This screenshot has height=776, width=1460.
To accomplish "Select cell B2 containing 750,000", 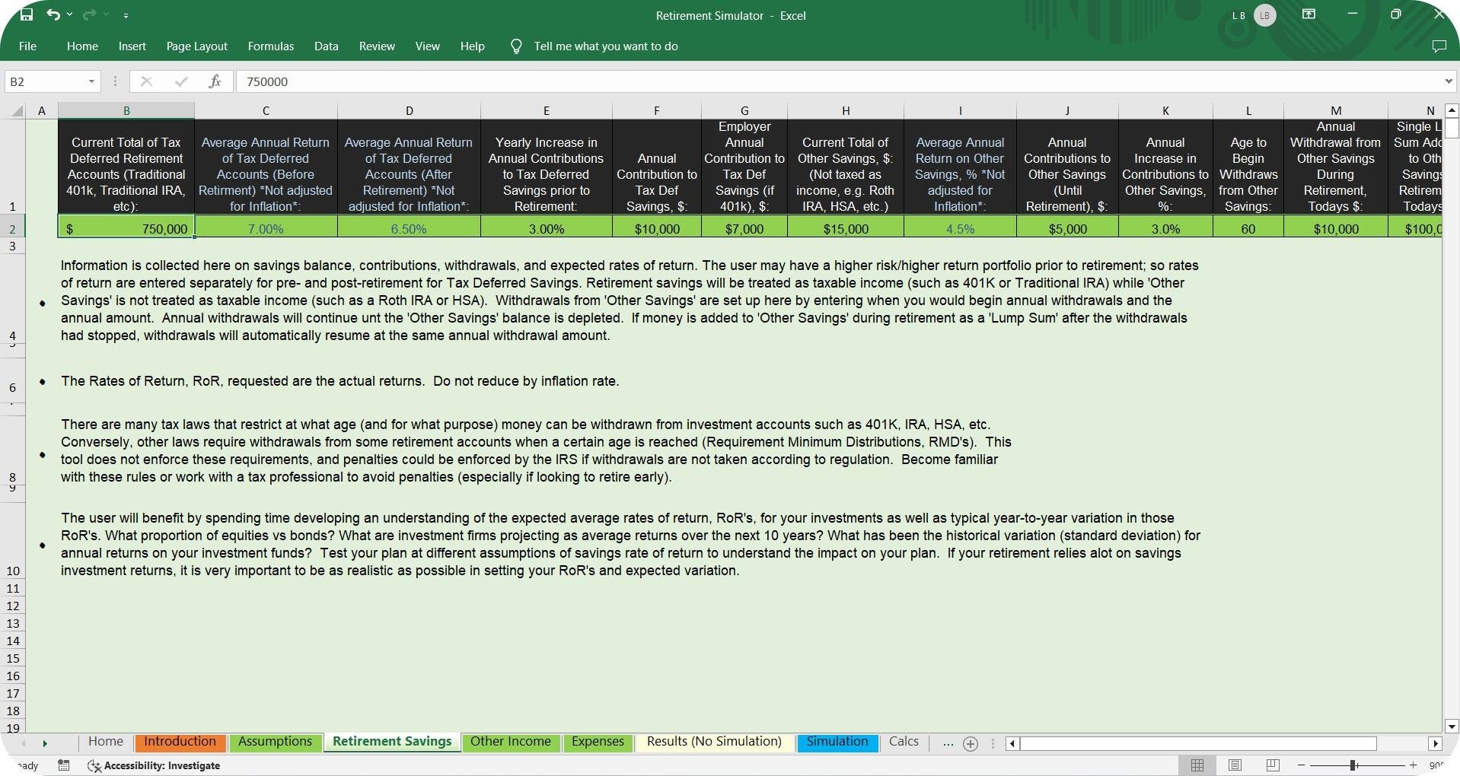I will tap(126, 227).
